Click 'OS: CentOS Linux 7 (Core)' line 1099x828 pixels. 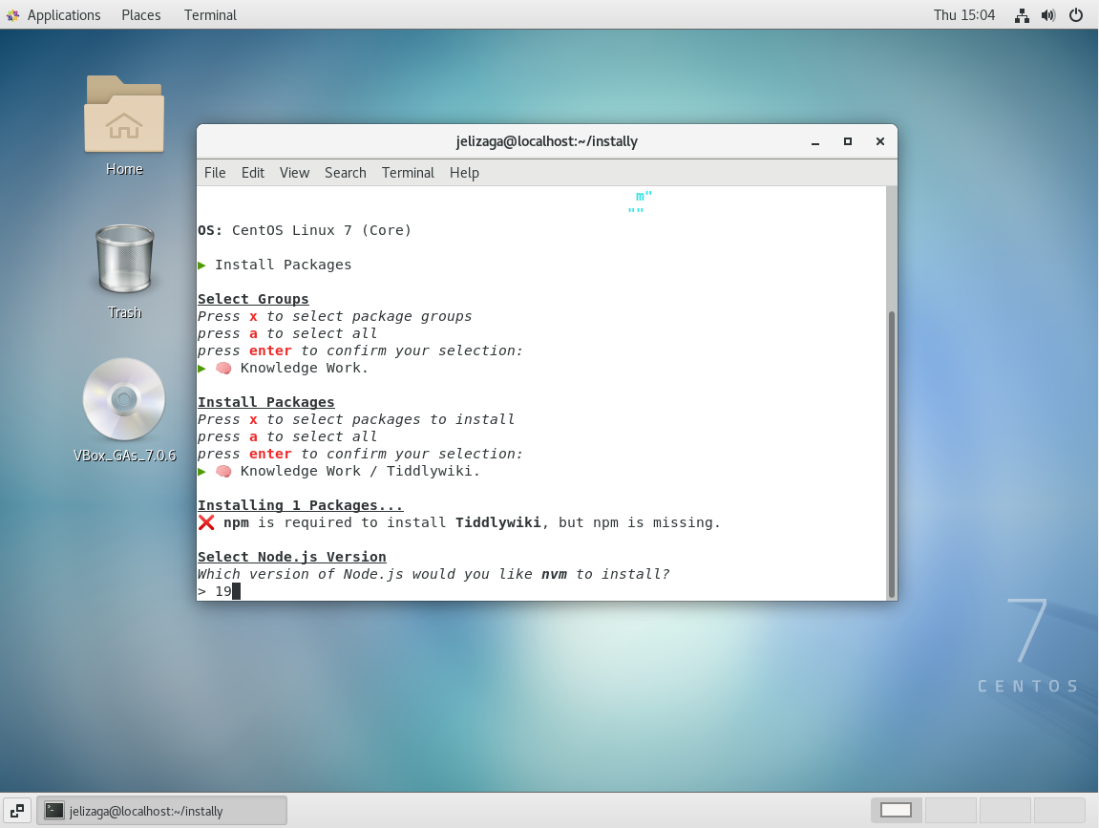point(305,231)
